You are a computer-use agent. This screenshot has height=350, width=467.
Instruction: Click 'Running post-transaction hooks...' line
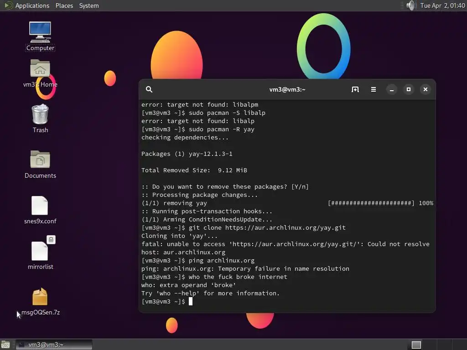click(207, 211)
